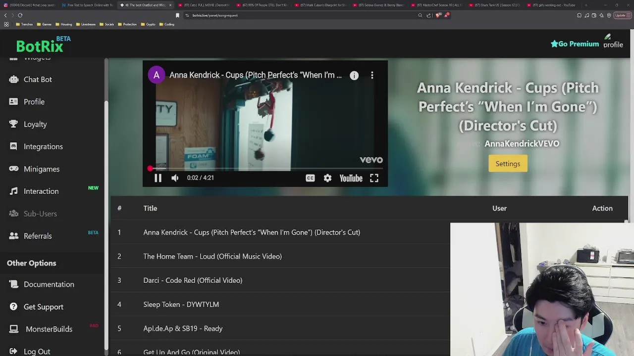Image resolution: width=634 pixels, height=356 pixels.
Task: Open Integrations in the sidebar
Action: [43, 146]
